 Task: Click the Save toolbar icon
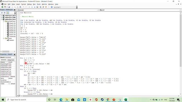[9, 7]
